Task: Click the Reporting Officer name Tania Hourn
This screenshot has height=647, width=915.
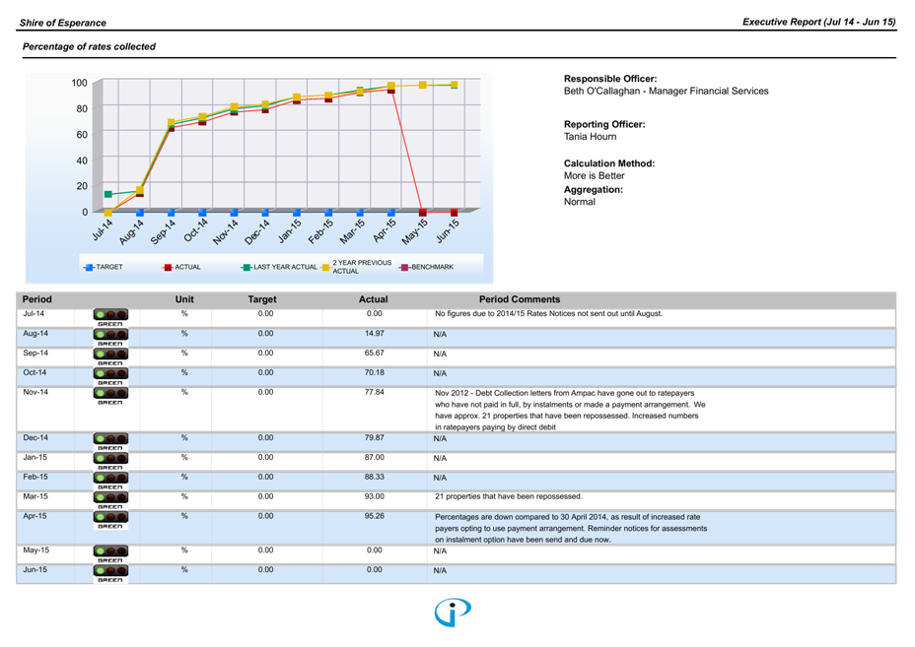Action: 590,137
